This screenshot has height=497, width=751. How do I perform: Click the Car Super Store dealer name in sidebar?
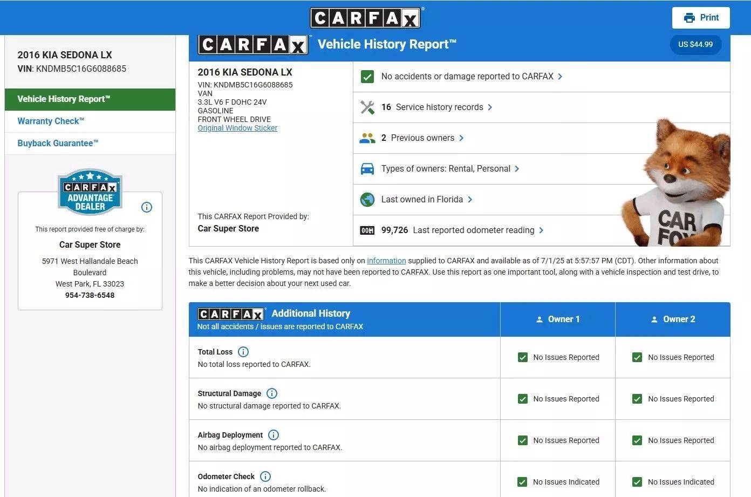tap(90, 244)
